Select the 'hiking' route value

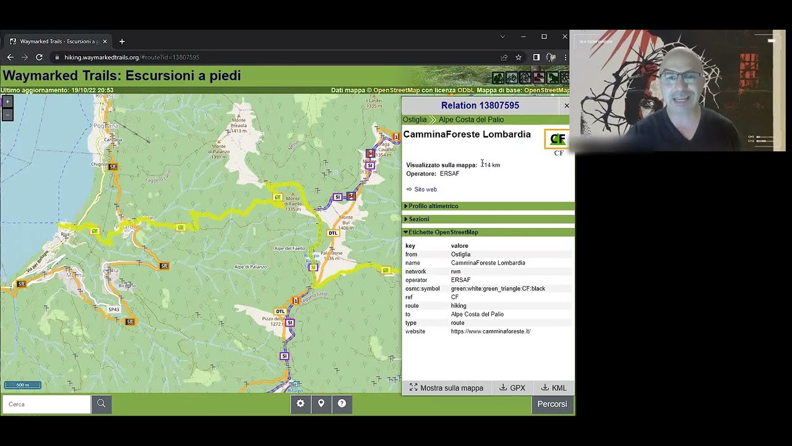coord(458,305)
